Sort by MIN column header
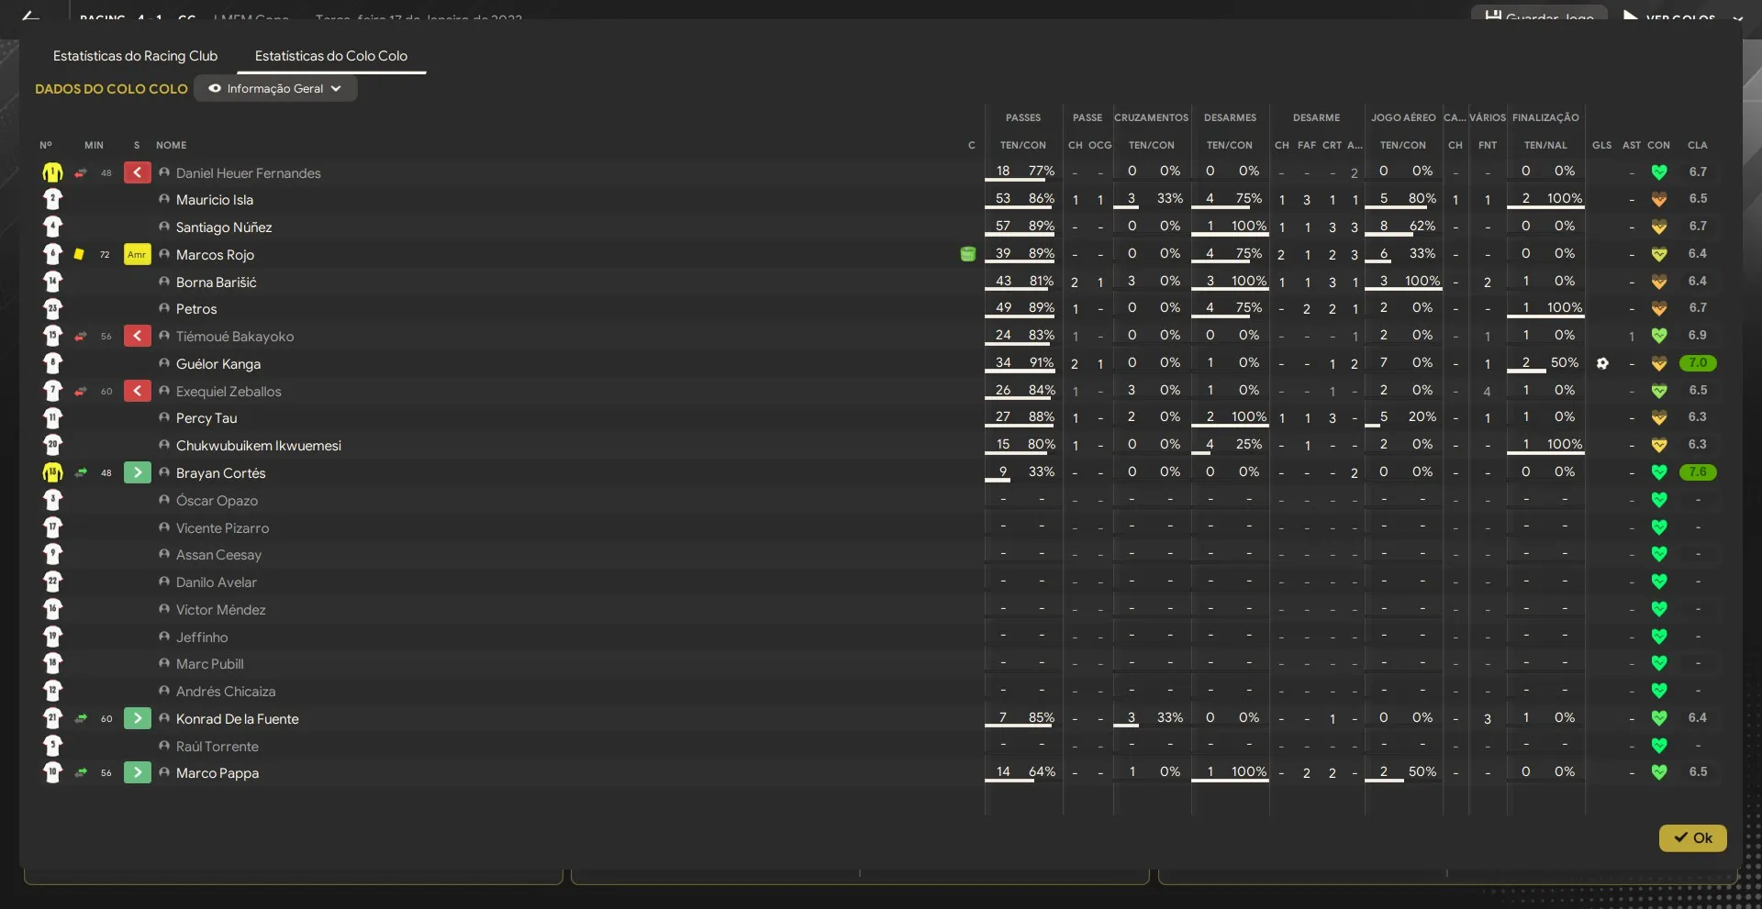This screenshot has height=909, width=1762. pos(94,145)
